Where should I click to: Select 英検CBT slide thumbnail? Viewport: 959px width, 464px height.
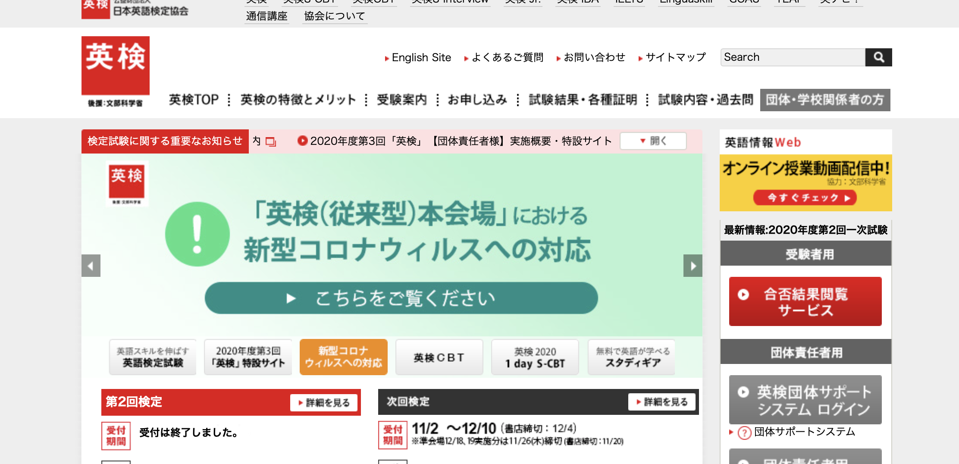[439, 357]
